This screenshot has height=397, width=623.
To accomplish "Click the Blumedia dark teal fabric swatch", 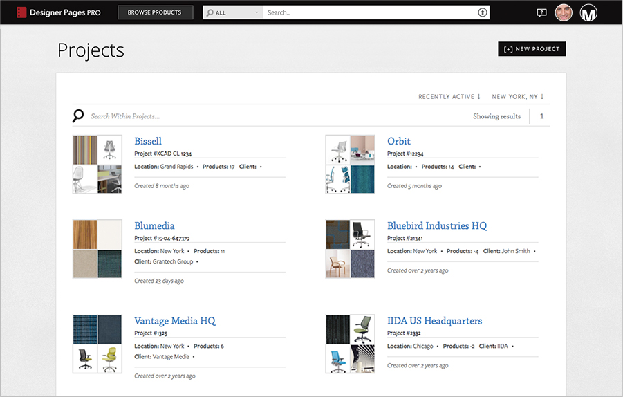I will pos(110,264).
